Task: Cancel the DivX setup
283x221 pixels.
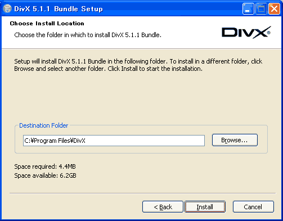Action: pos(253,207)
